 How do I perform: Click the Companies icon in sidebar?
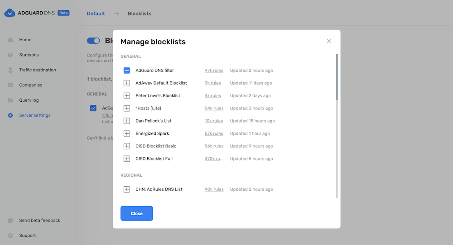[x=10, y=85]
